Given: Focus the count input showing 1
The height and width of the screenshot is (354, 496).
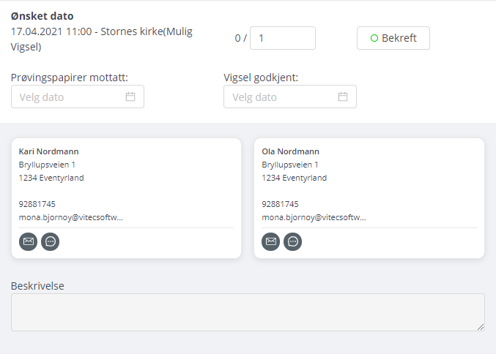Looking at the screenshot, I should tap(283, 38).
